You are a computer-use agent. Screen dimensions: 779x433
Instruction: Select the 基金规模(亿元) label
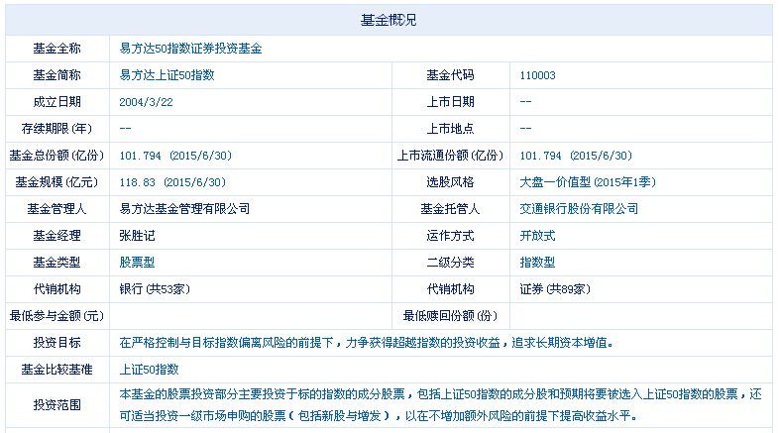(x=56, y=182)
